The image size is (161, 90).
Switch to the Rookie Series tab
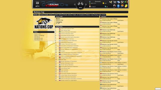(x=49, y=15)
